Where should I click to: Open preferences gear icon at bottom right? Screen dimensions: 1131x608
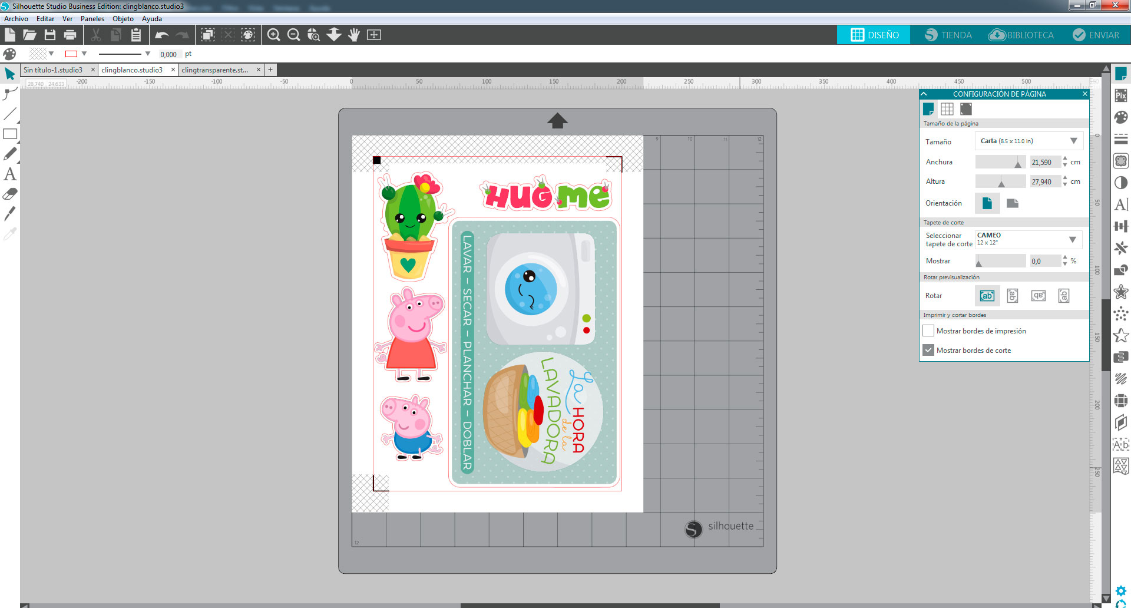click(1121, 590)
